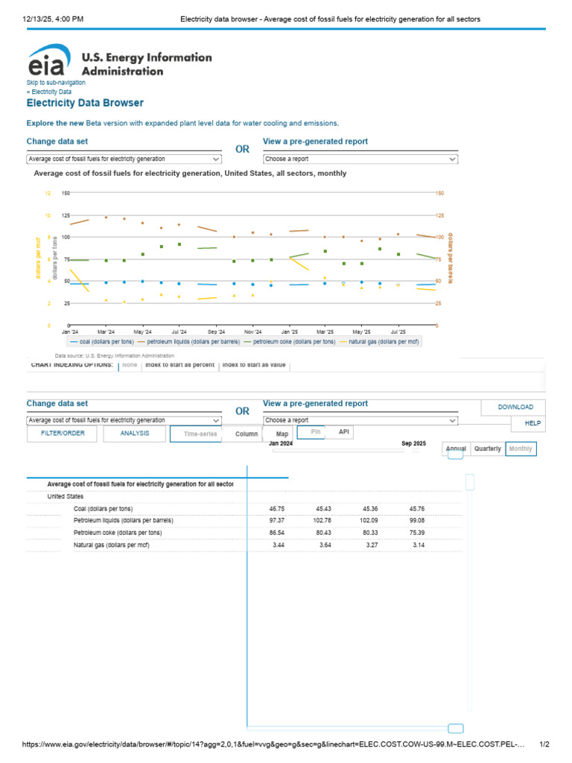Image resolution: width=572 pixels, height=763 pixels.
Task: Toggle petroleum liquids series in legend
Action: point(188,341)
